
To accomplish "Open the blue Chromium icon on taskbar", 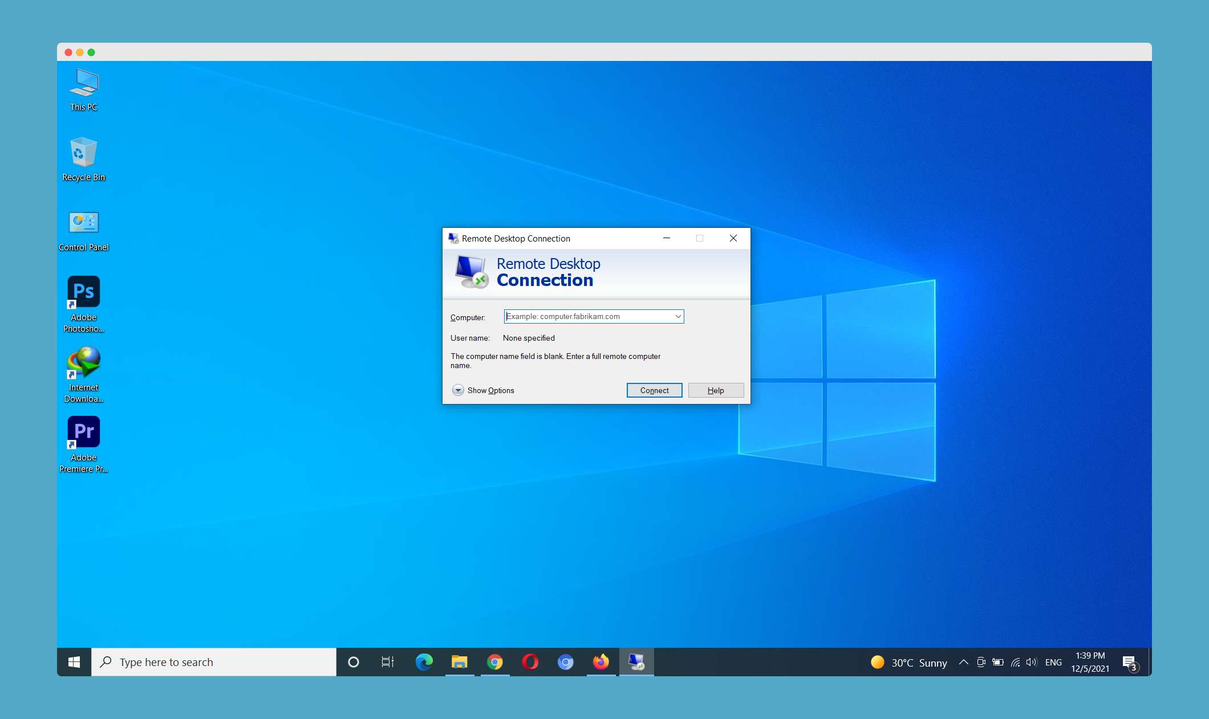I will (x=566, y=662).
